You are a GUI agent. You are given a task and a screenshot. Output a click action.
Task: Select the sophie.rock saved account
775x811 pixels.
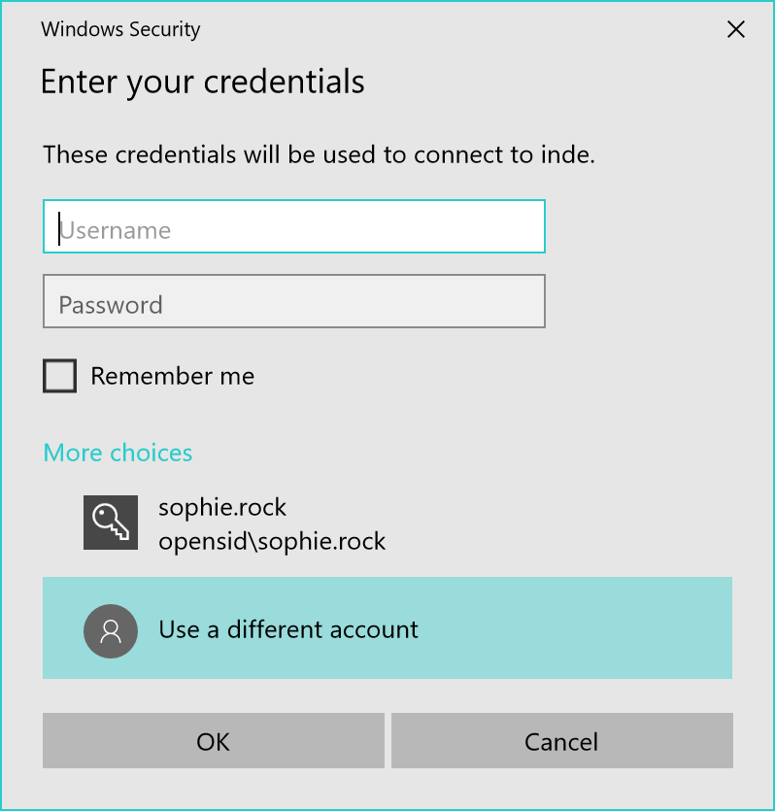point(222,507)
